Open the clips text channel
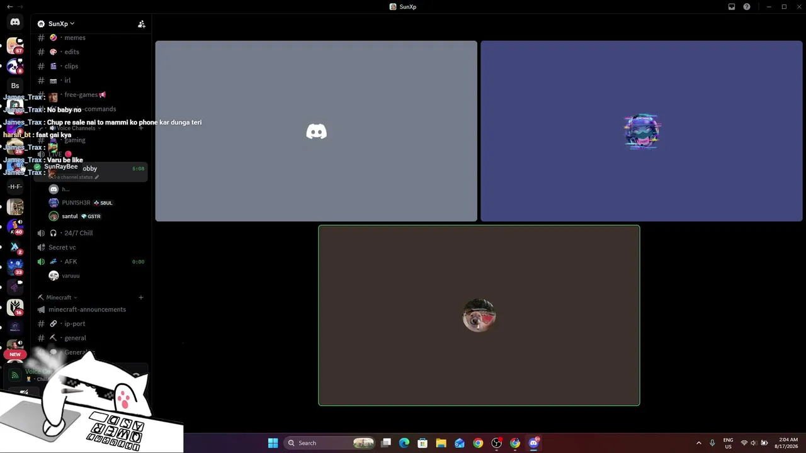This screenshot has width=806, height=453. click(91, 66)
